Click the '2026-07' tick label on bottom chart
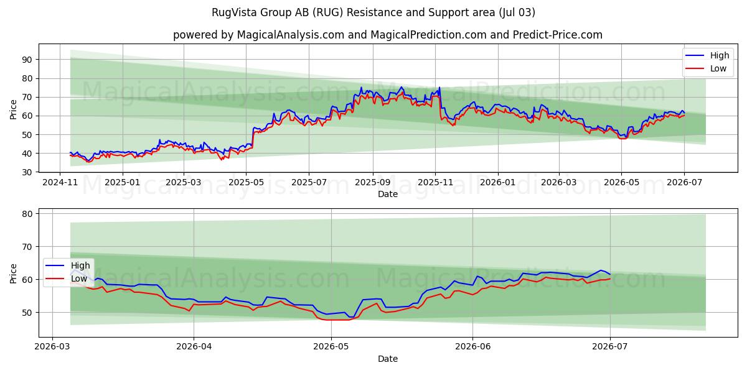This screenshot has height=373, width=747. (610, 346)
